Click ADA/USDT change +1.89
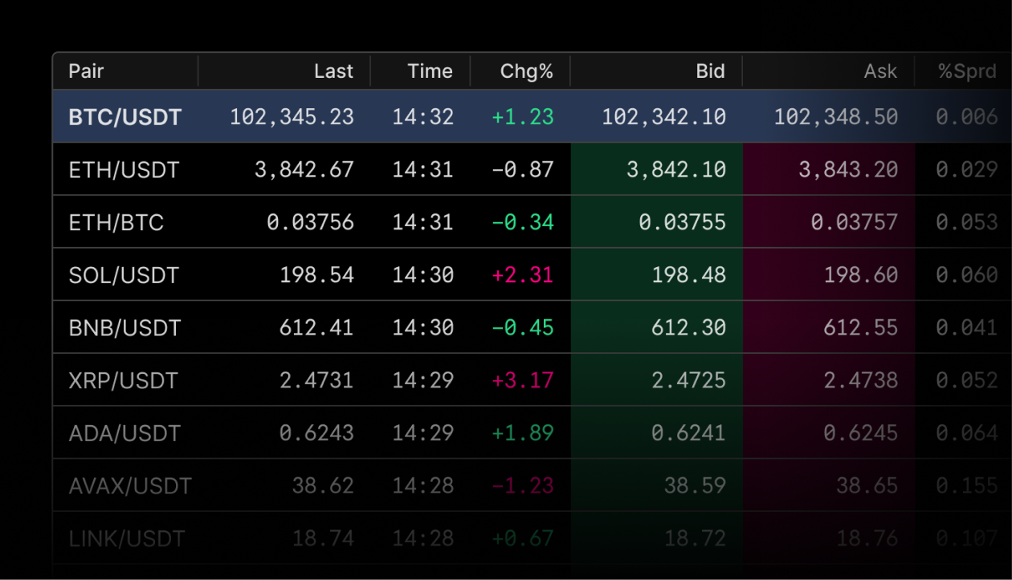The image size is (1012, 580). point(523,433)
